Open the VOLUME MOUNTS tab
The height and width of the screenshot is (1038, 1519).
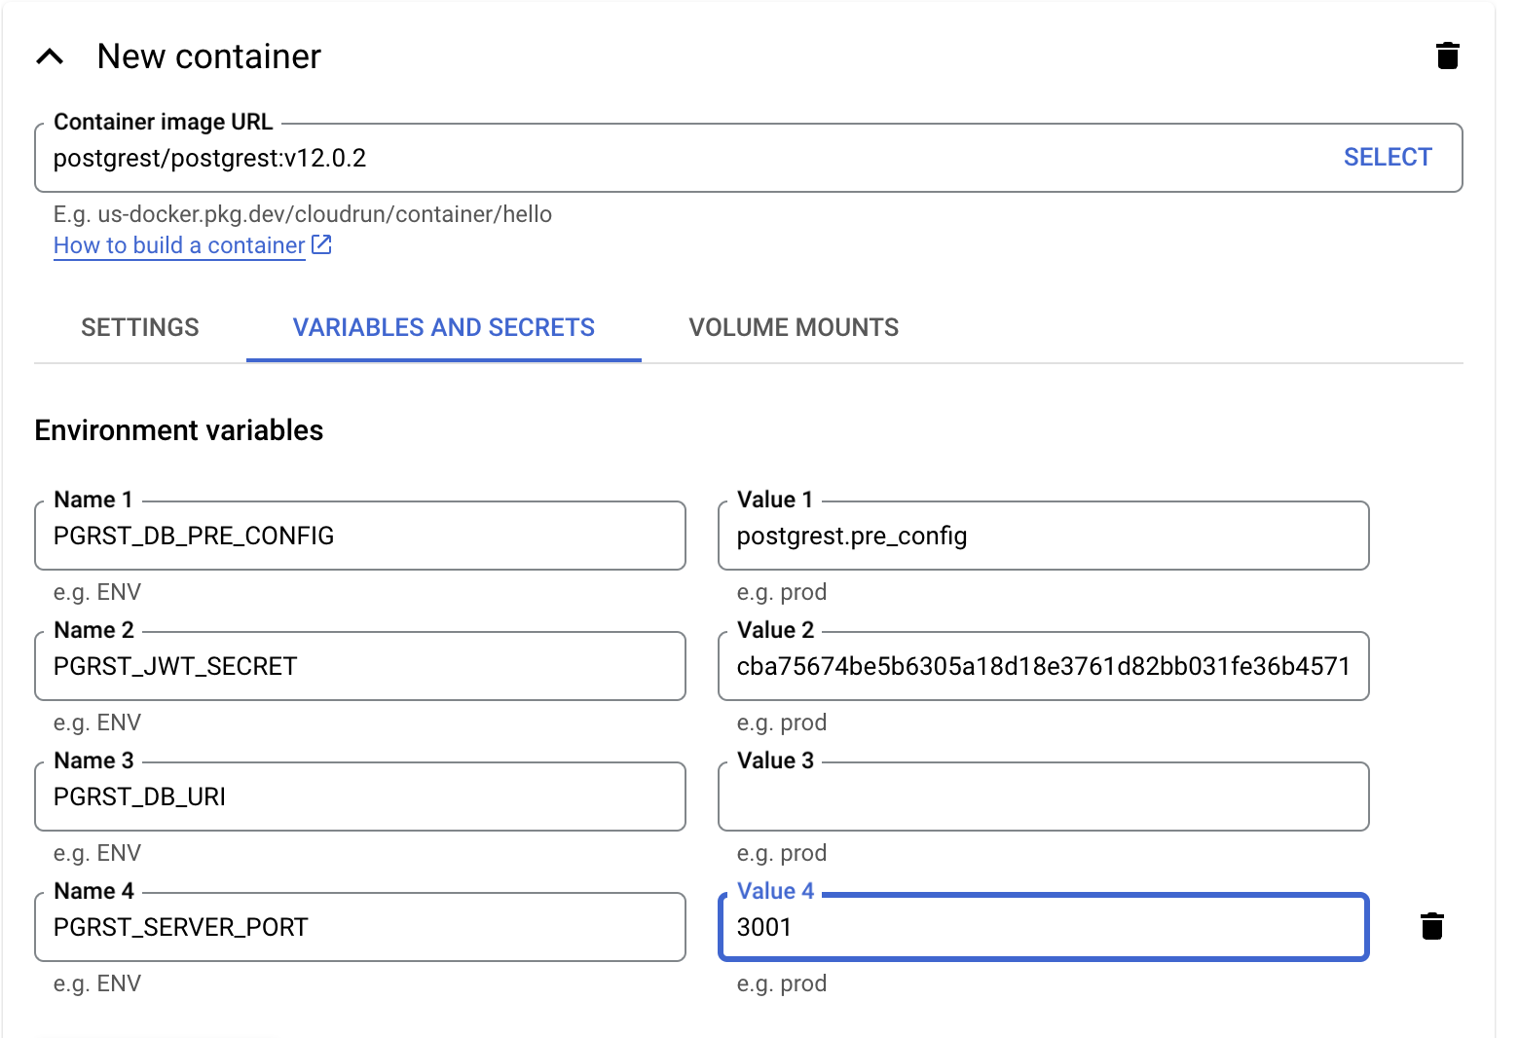pos(794,327)
